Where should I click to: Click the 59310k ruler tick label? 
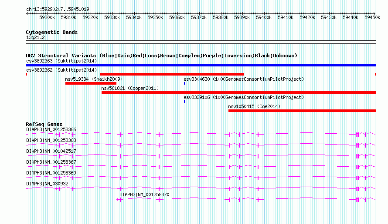coord(68,17)
